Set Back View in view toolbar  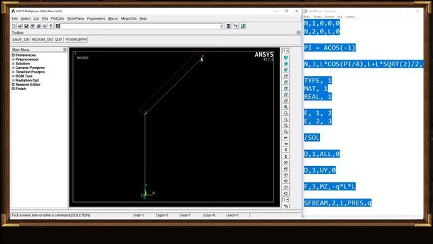point(286,88)
